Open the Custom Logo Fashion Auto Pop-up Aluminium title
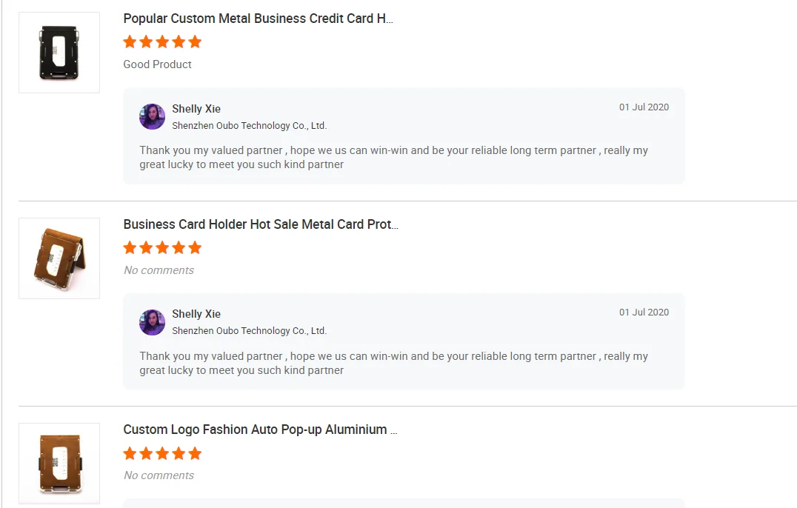 click(260, 430)
